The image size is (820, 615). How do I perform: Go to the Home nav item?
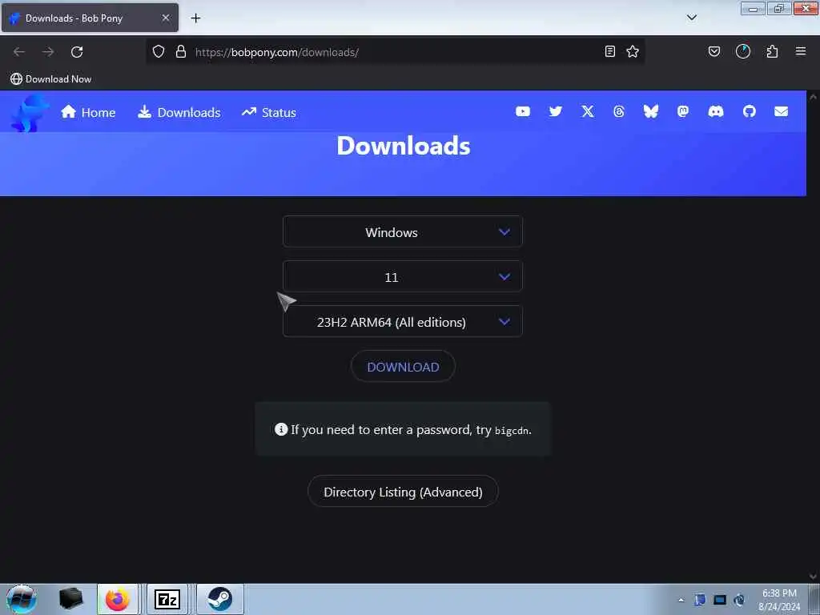point(88,112)
